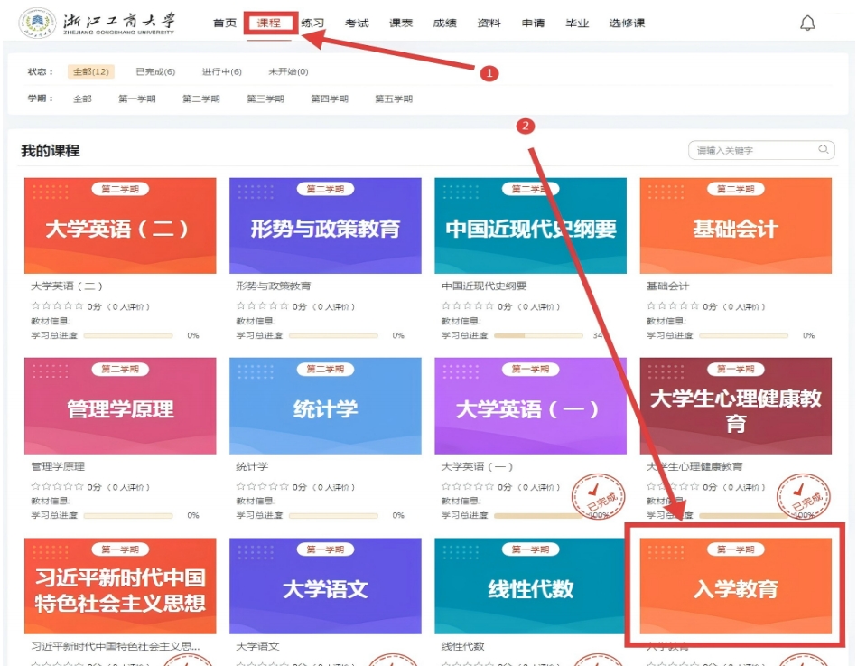Click the keyword search input field

[761, 150]
